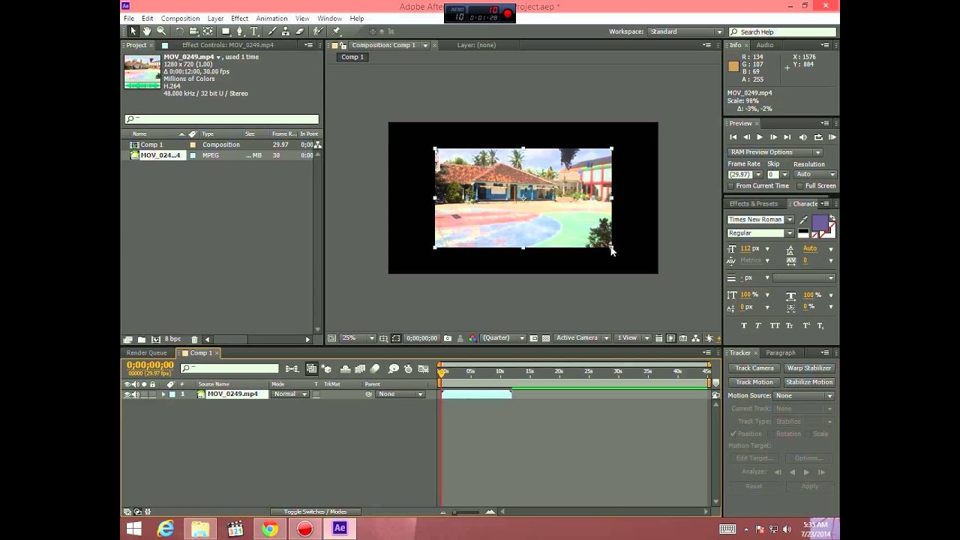The height and width of the screenshot is (540, 960).
Task: Select the Rotation tool
Action: point(179,31)
